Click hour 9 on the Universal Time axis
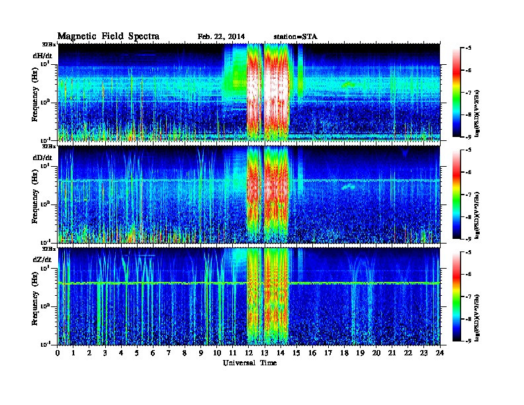Screen dimensions: 524x405 pyautogui.click(x=201, y=353)
